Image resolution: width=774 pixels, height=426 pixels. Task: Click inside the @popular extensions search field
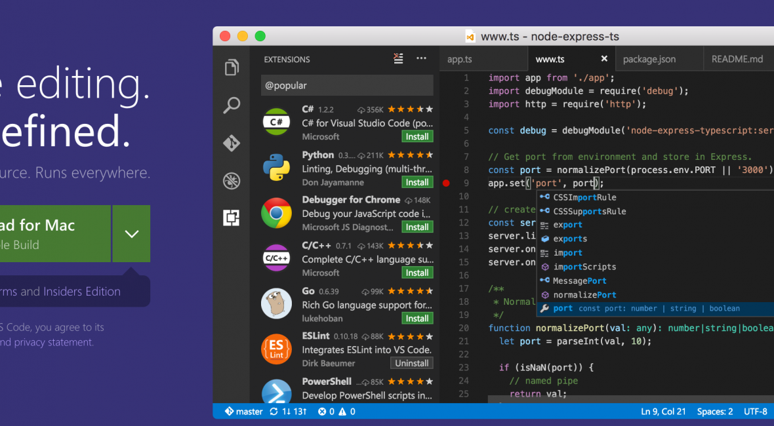click(x=346, y=85)
